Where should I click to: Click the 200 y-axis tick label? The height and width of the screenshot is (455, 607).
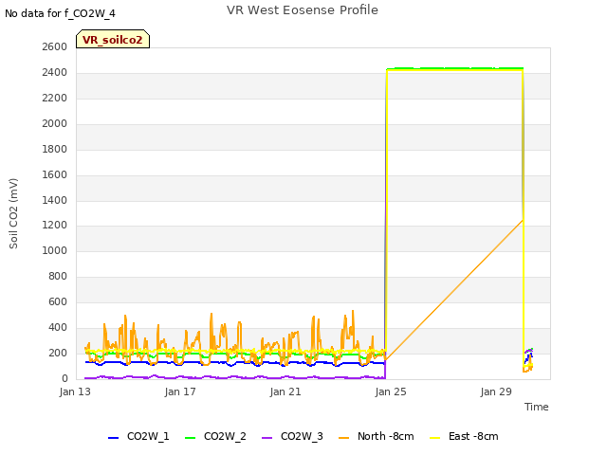point(58,353)
